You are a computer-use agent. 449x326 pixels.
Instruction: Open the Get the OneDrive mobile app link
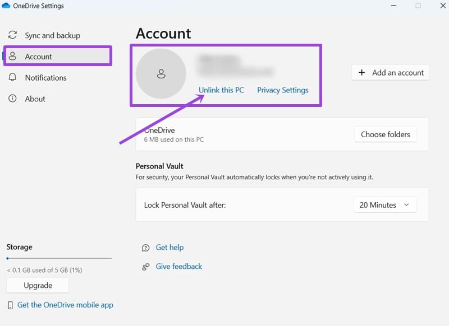pos(65,305)
